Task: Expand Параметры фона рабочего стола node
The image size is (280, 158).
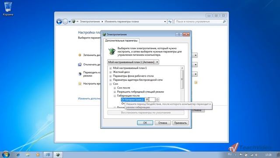Action: point(111,76)
